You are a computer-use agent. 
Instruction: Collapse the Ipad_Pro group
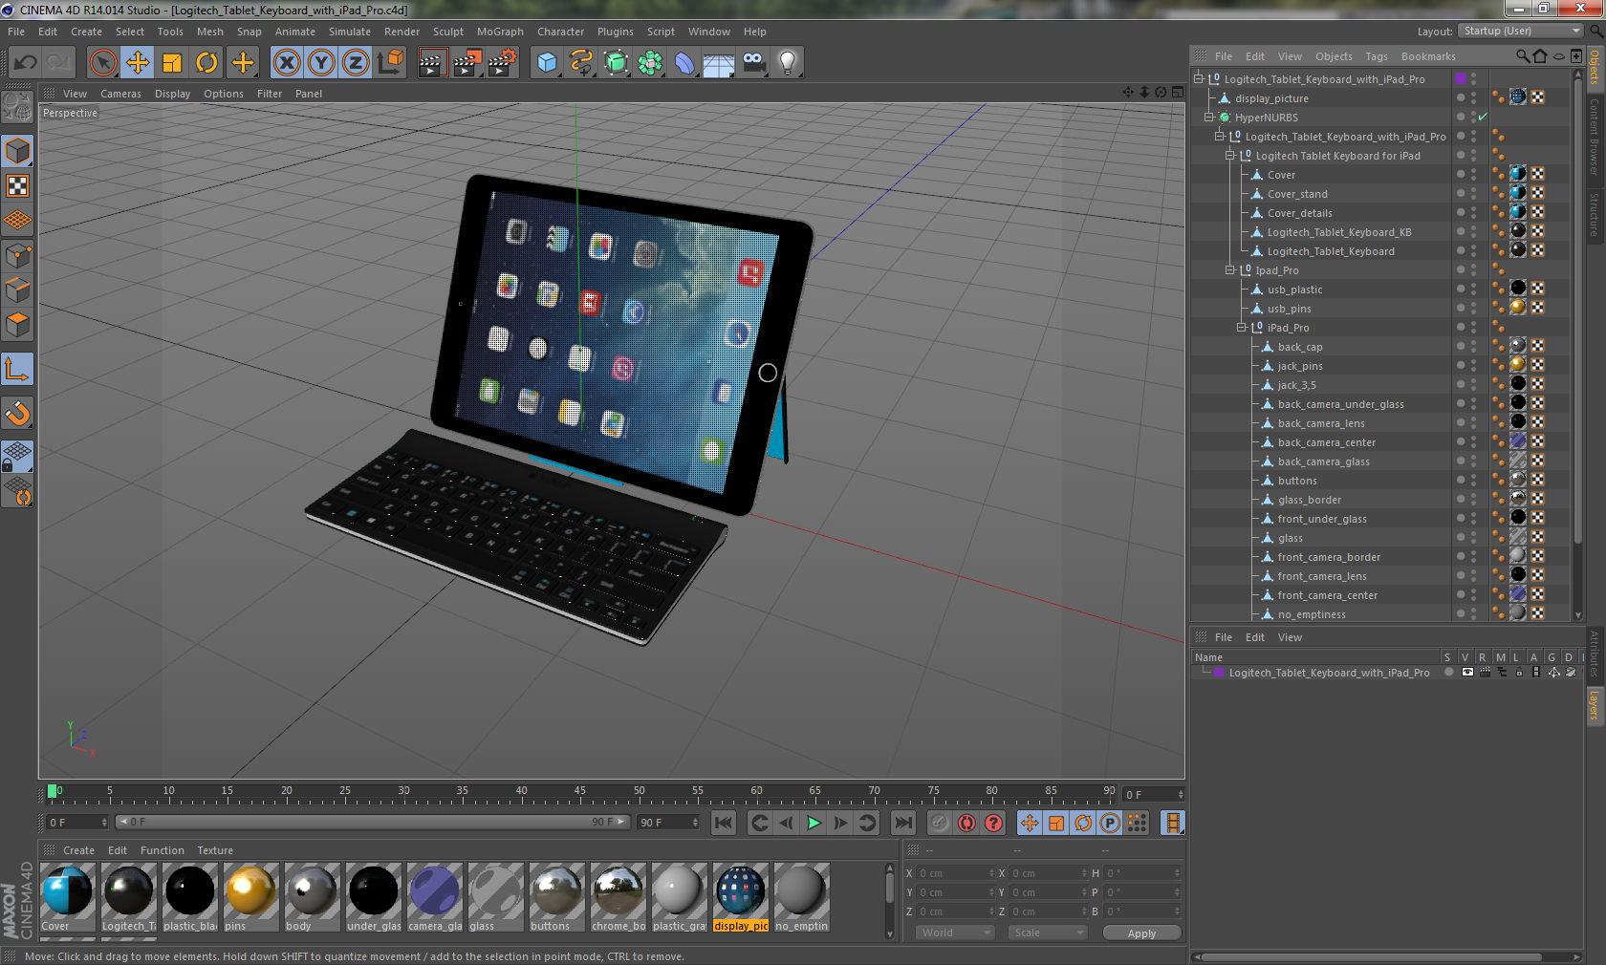(1230, 270)
